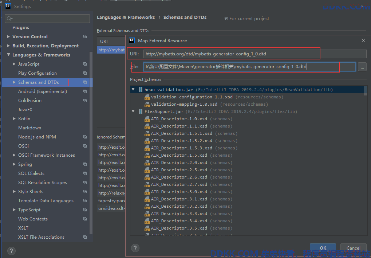This screenshot has height=258, width=371.
Task: Click the Project Schemas list scrollbar
Action: (x=366, y=91)
